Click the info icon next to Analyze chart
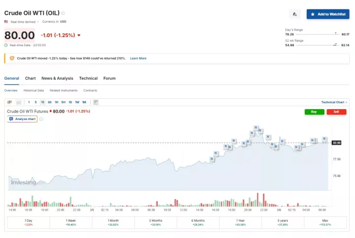 click(41, 119)
